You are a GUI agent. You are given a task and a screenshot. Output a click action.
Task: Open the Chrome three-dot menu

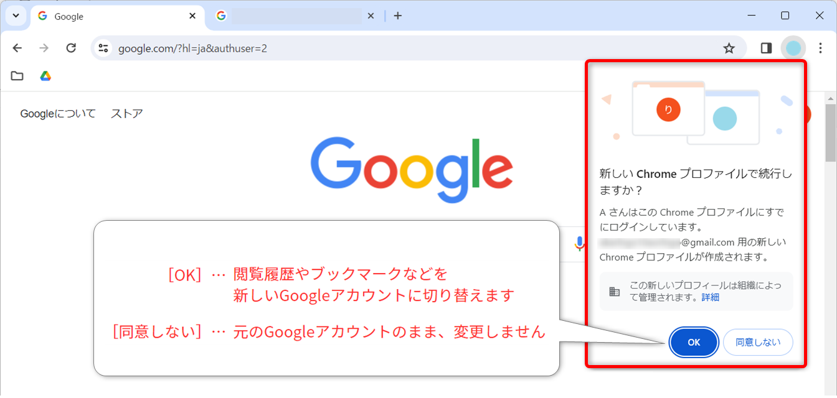point(821,48)
